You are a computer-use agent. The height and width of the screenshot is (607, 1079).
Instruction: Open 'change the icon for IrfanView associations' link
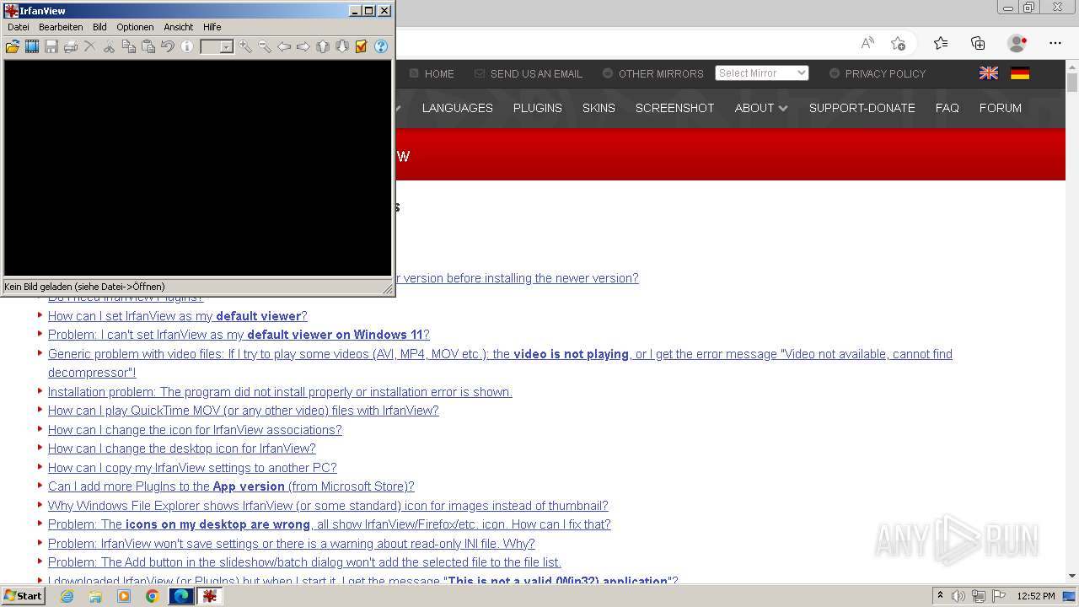click(x=195, y=430)
